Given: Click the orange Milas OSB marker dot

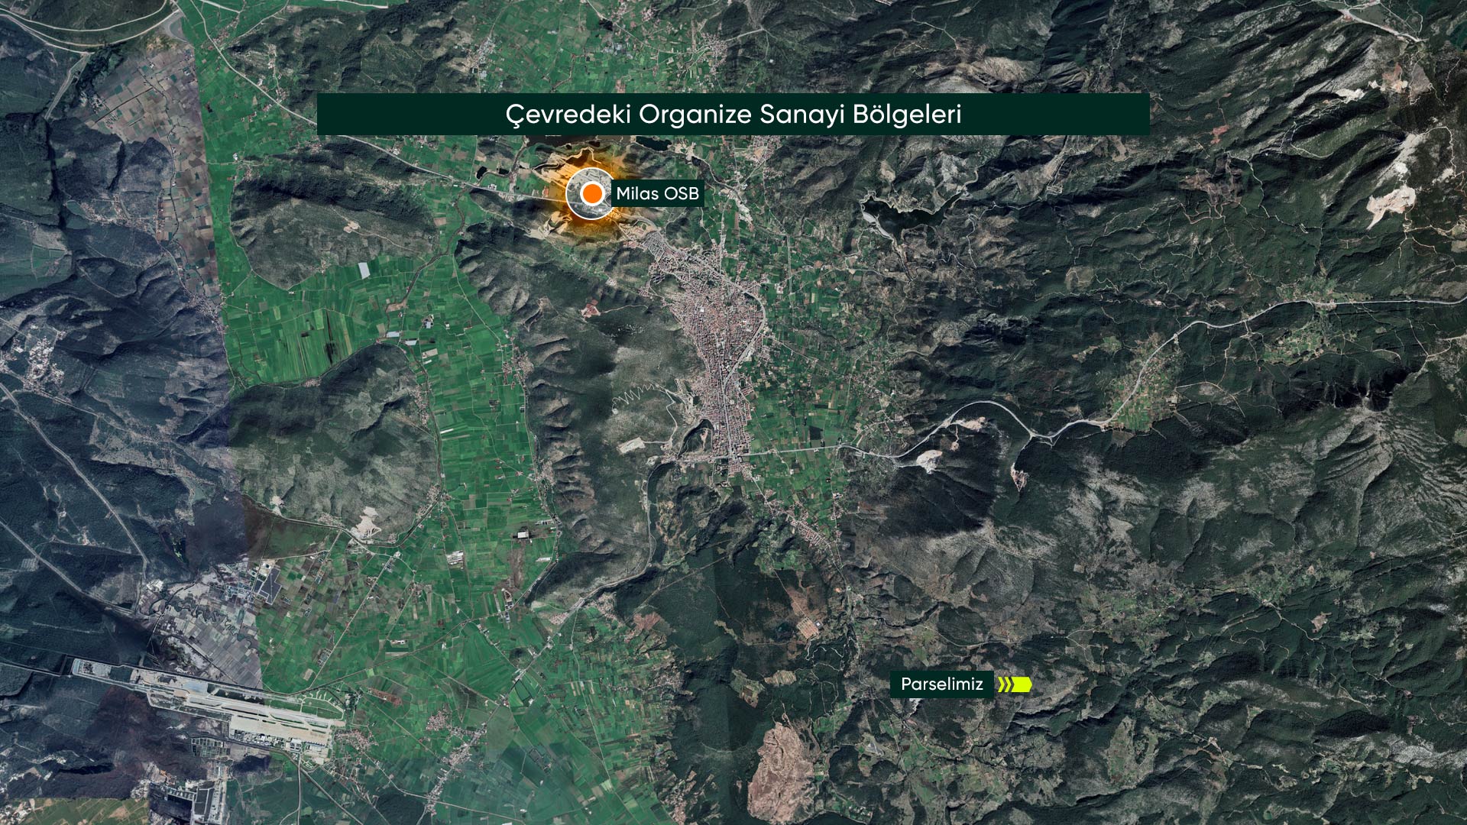Looking at the screenshot, I should (591, 194).
